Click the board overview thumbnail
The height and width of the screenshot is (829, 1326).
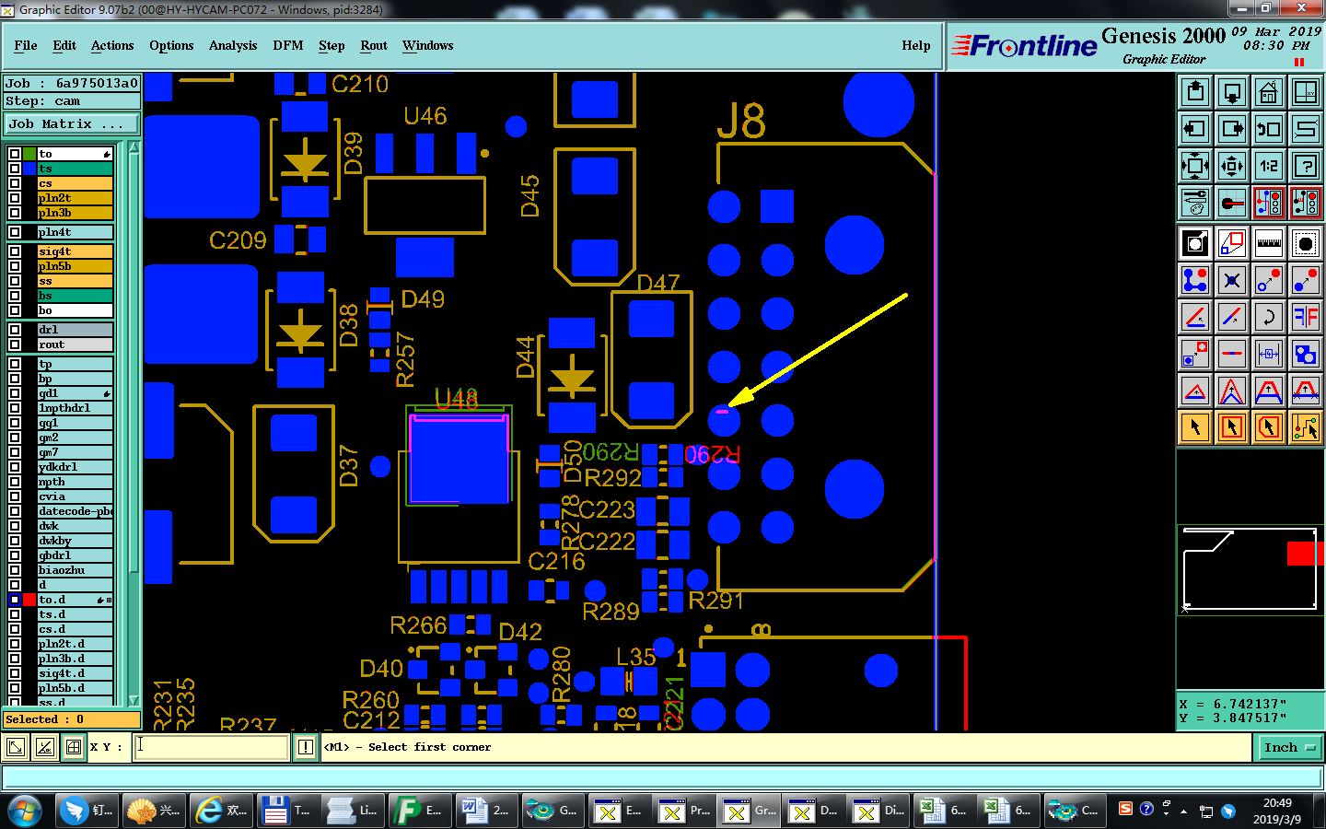pos(1250,569)
